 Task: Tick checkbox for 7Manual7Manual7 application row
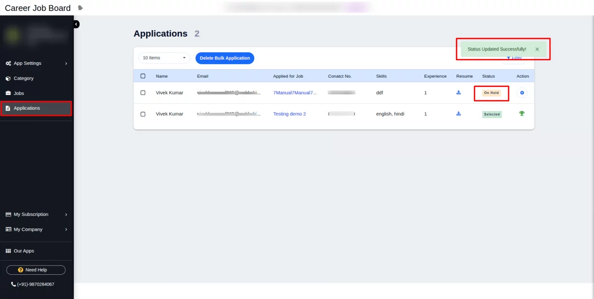coord(143,92)
